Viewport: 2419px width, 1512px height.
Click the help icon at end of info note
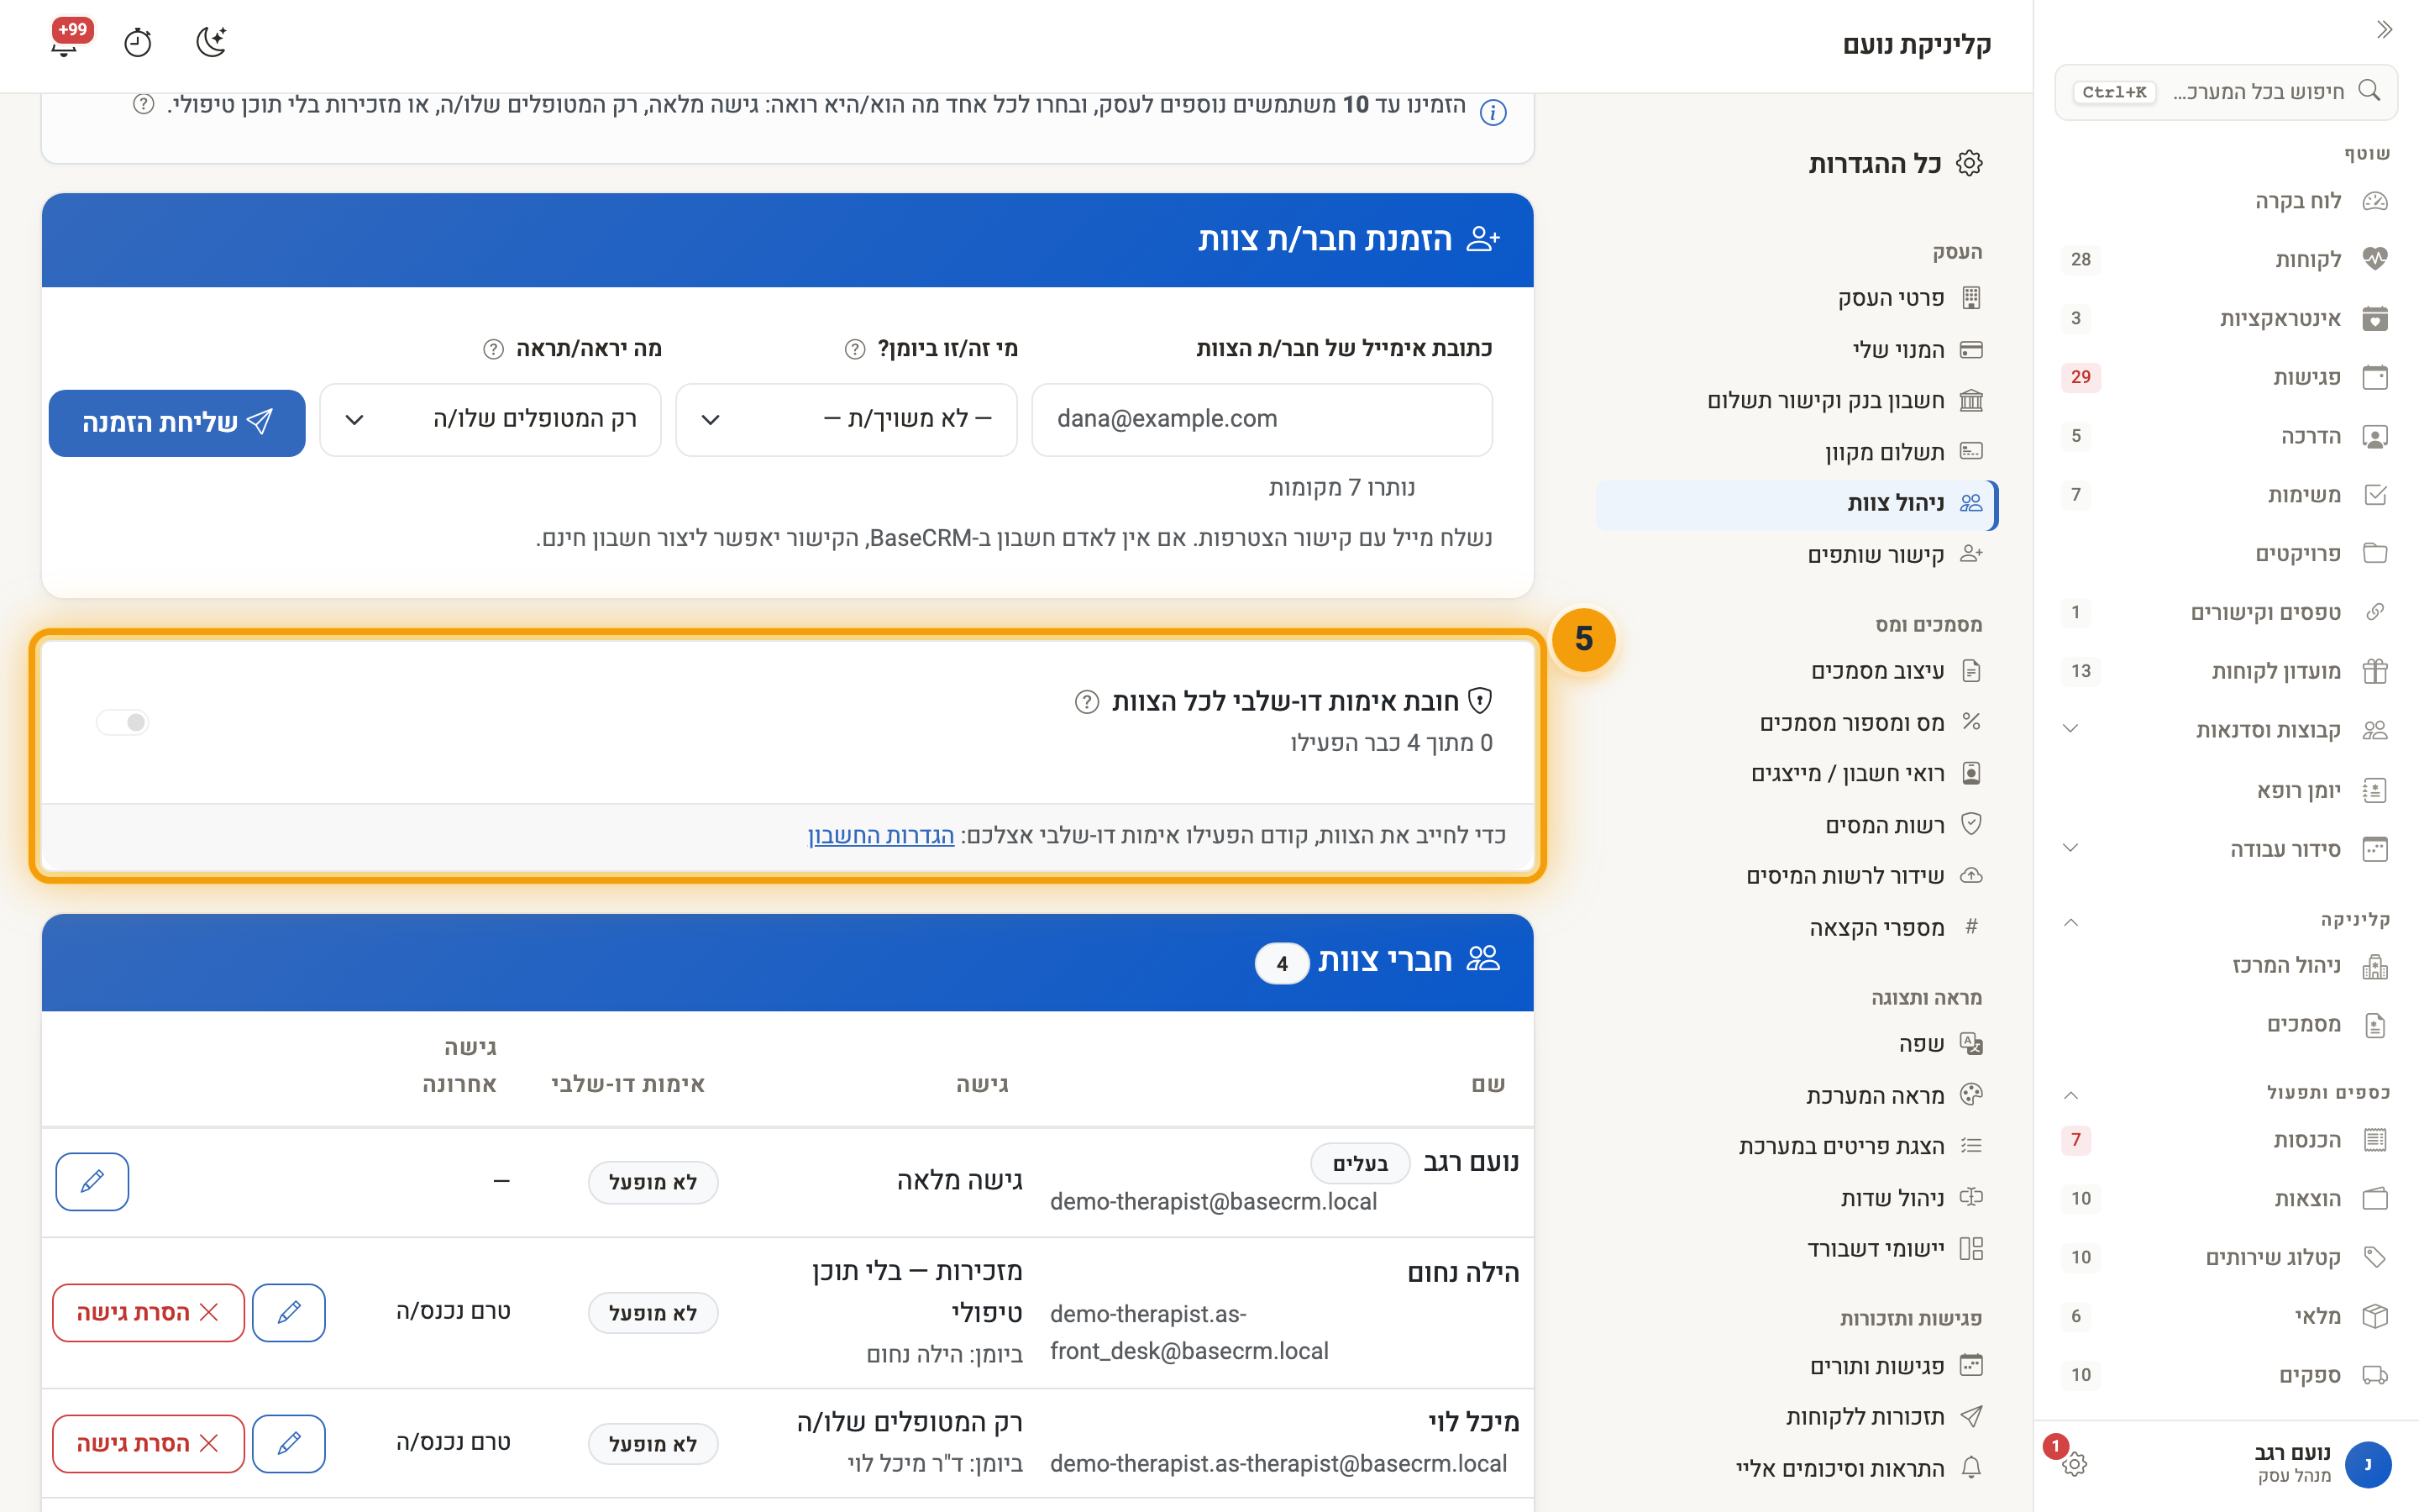tap(144, 104)
